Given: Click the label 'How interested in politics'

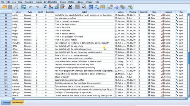Looking at the screenshot, I should pos(65,18).
